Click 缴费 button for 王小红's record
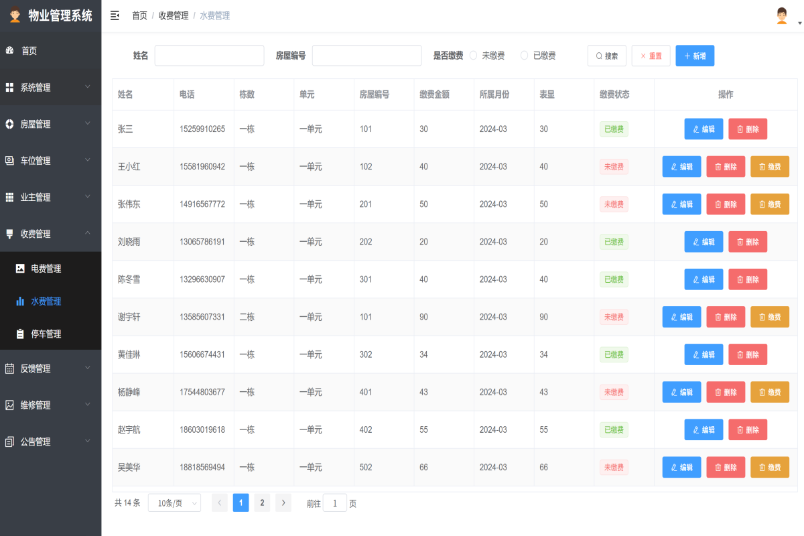804x536 pixels. click(769, 166)
